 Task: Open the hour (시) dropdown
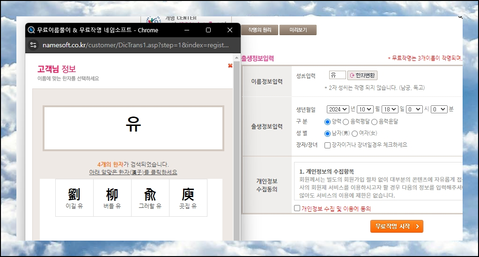(x=414, y=109)
